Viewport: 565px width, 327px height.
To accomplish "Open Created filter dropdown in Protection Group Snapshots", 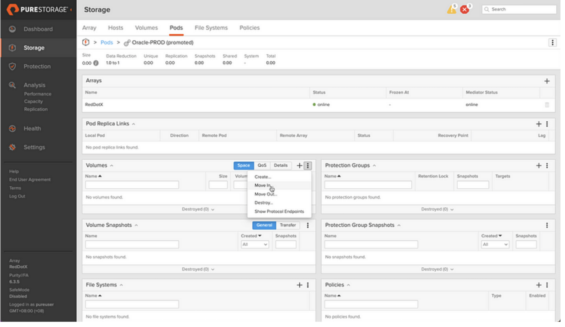I will 495,245.
